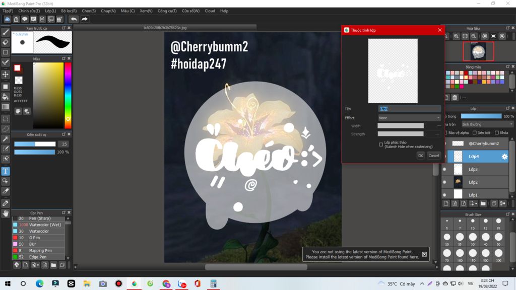Image resolution: width=516 pixels, height=290 pixels.
Task: Click the rainbow hue slider strip
Action: click(68, 95)
